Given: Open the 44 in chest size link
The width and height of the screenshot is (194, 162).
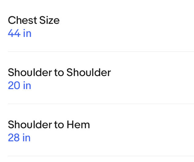Looking at the screenshot, I should click(20, 33).
